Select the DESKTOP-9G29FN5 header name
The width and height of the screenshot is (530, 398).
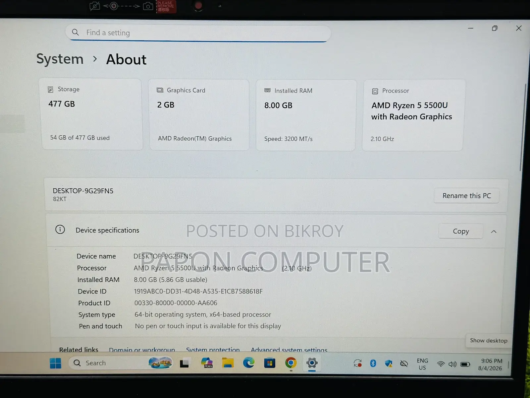(x=83, y=191)
